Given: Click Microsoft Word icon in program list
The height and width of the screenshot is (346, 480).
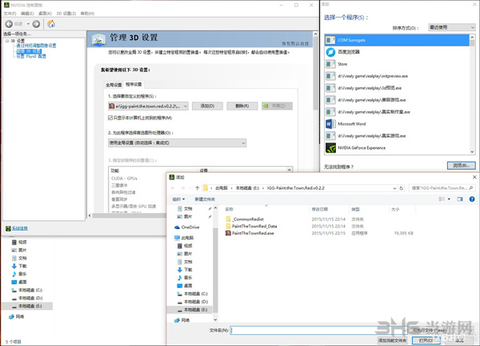Looking at the screenshot, I should [330, 124].
